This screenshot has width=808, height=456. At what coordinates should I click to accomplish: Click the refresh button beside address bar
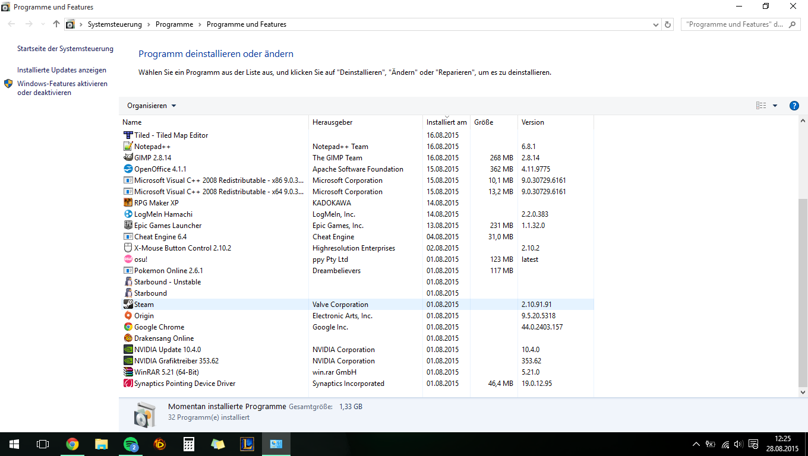(x=668, y=24)
